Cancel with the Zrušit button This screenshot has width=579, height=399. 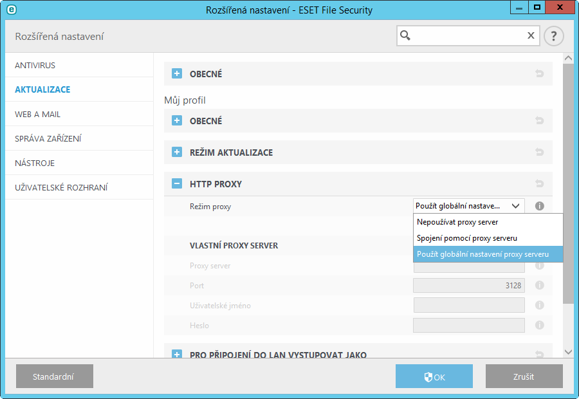pyautogui.click(x=524, y=376)
